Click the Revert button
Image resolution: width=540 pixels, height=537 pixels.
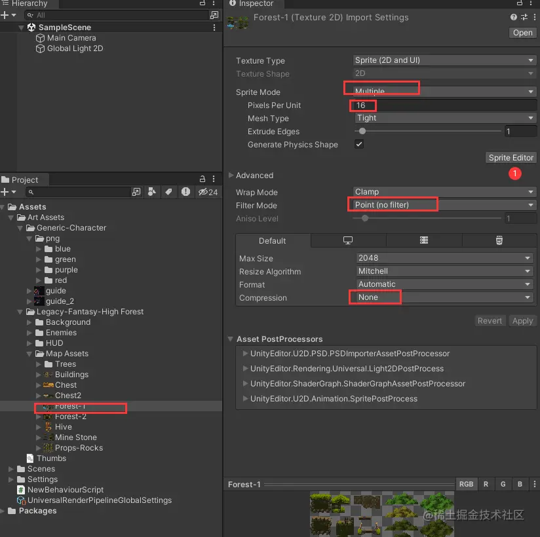click(x=490, y=321)
